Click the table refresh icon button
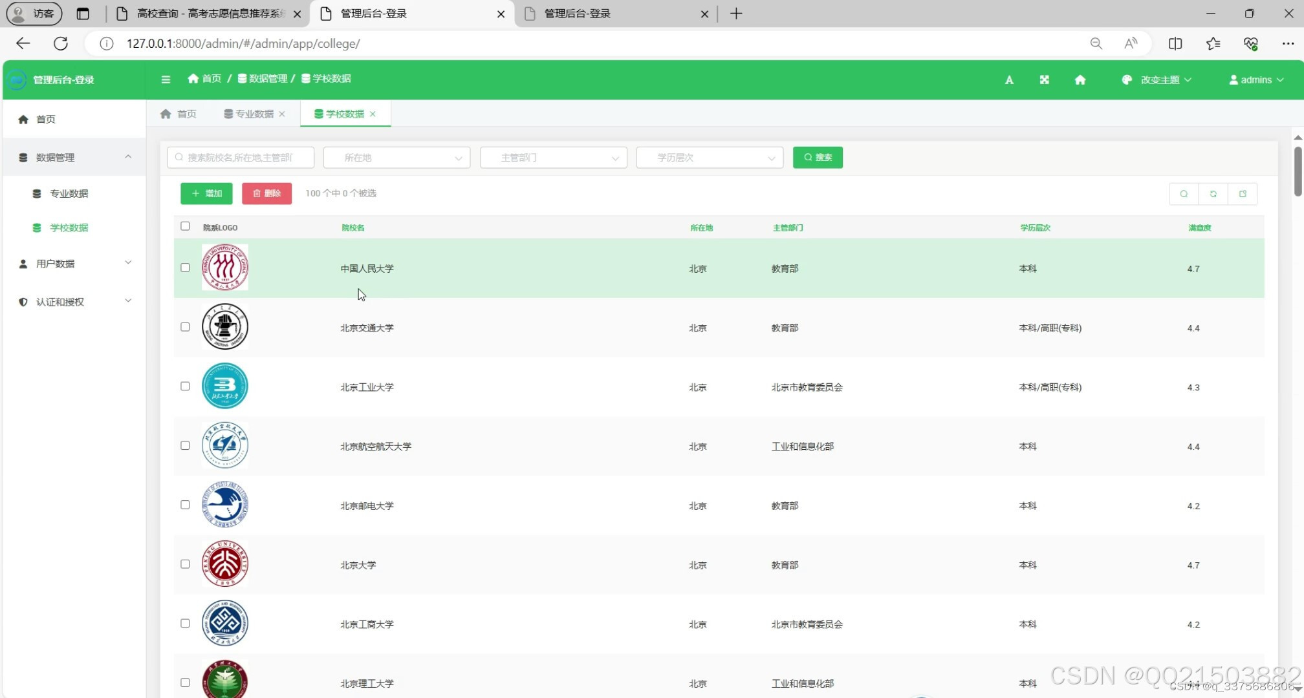The image size is (1304, 698). click(1213, 194)
